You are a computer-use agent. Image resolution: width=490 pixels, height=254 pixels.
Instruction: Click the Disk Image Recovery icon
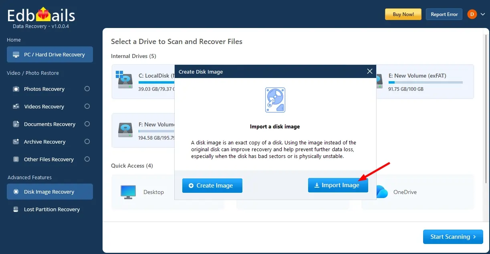point(16,192)
